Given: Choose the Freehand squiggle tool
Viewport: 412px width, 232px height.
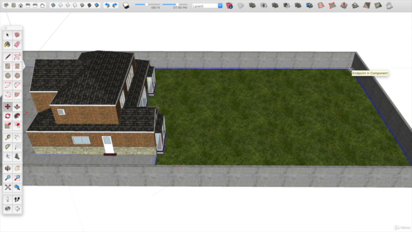Looking at the screenshot, I should (17, 57).
